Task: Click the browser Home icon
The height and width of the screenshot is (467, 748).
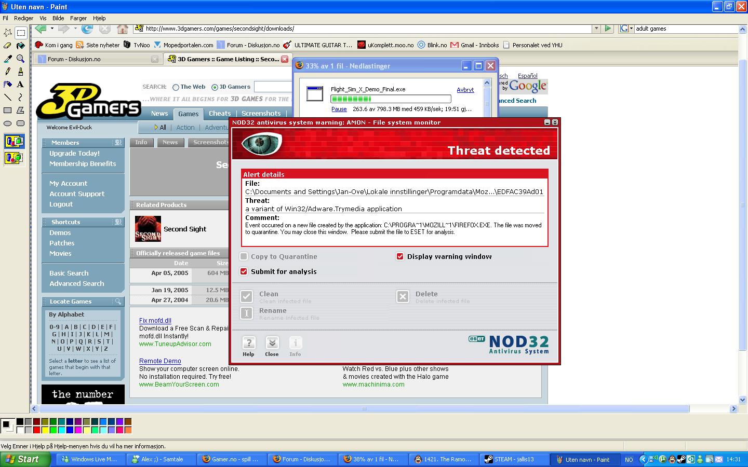Action: coord(123,29)
